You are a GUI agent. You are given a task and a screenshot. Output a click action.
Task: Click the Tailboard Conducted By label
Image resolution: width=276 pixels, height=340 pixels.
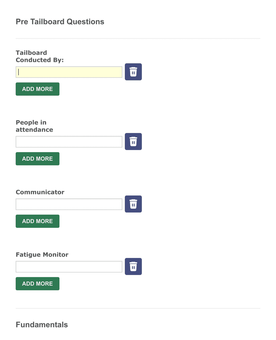click(40, 56)
